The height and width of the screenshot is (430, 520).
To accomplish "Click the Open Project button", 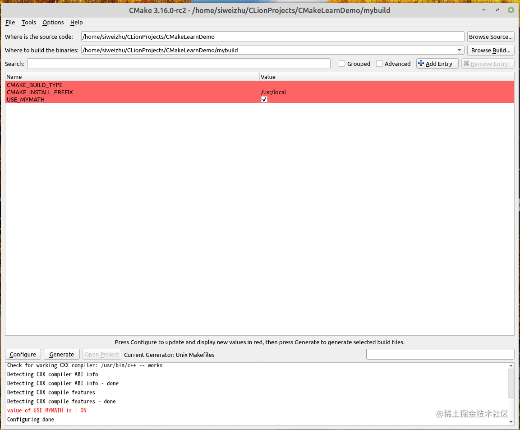I will click(x=102, y=354).
